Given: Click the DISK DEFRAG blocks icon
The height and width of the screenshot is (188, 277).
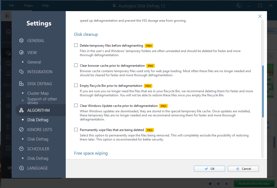Looking at the screenshot, I should pyautogui.click(x=21, y=84).
